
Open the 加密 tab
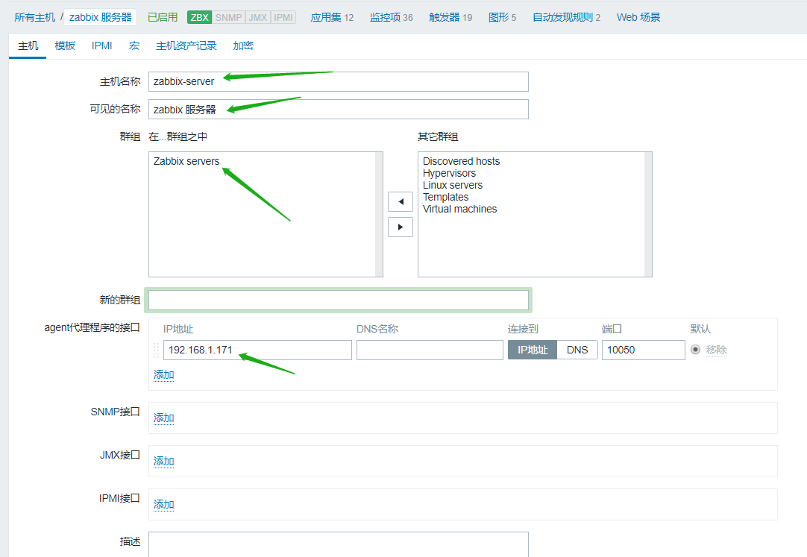tap(243, 45)
